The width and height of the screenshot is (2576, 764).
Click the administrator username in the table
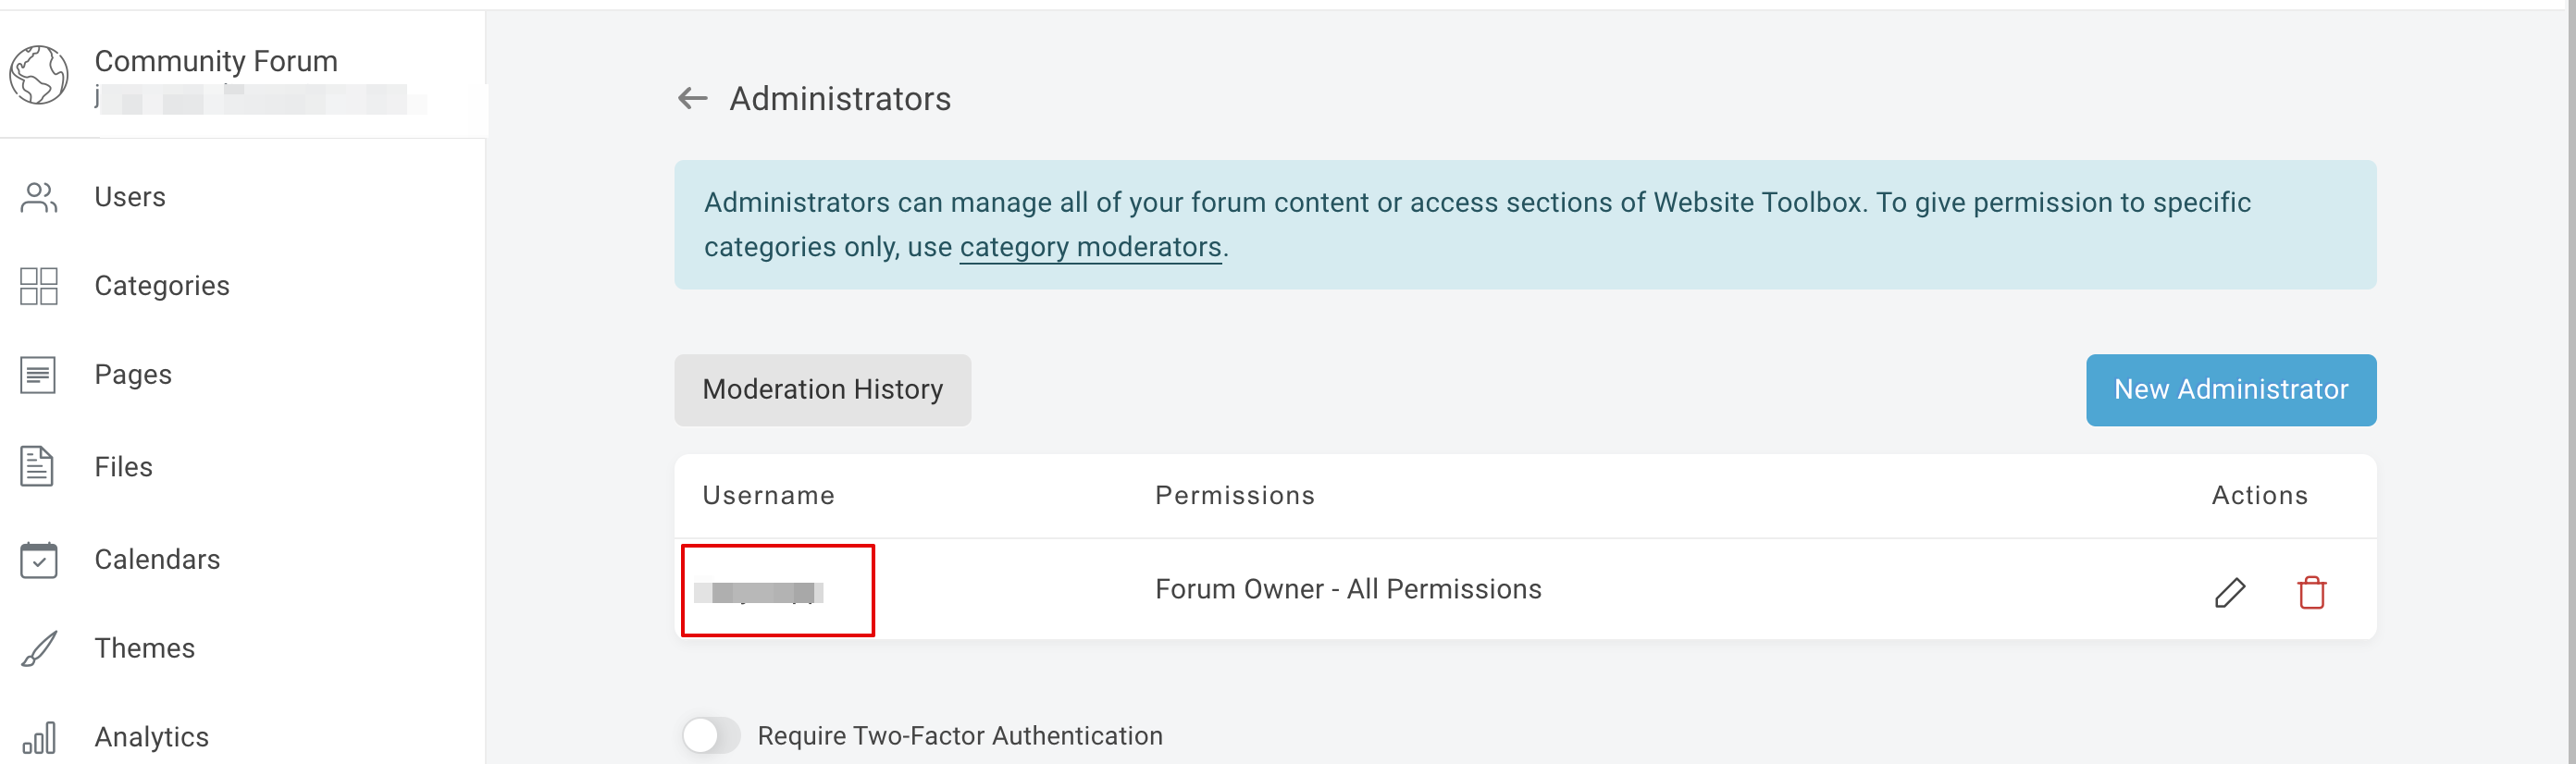click(759, 592)
